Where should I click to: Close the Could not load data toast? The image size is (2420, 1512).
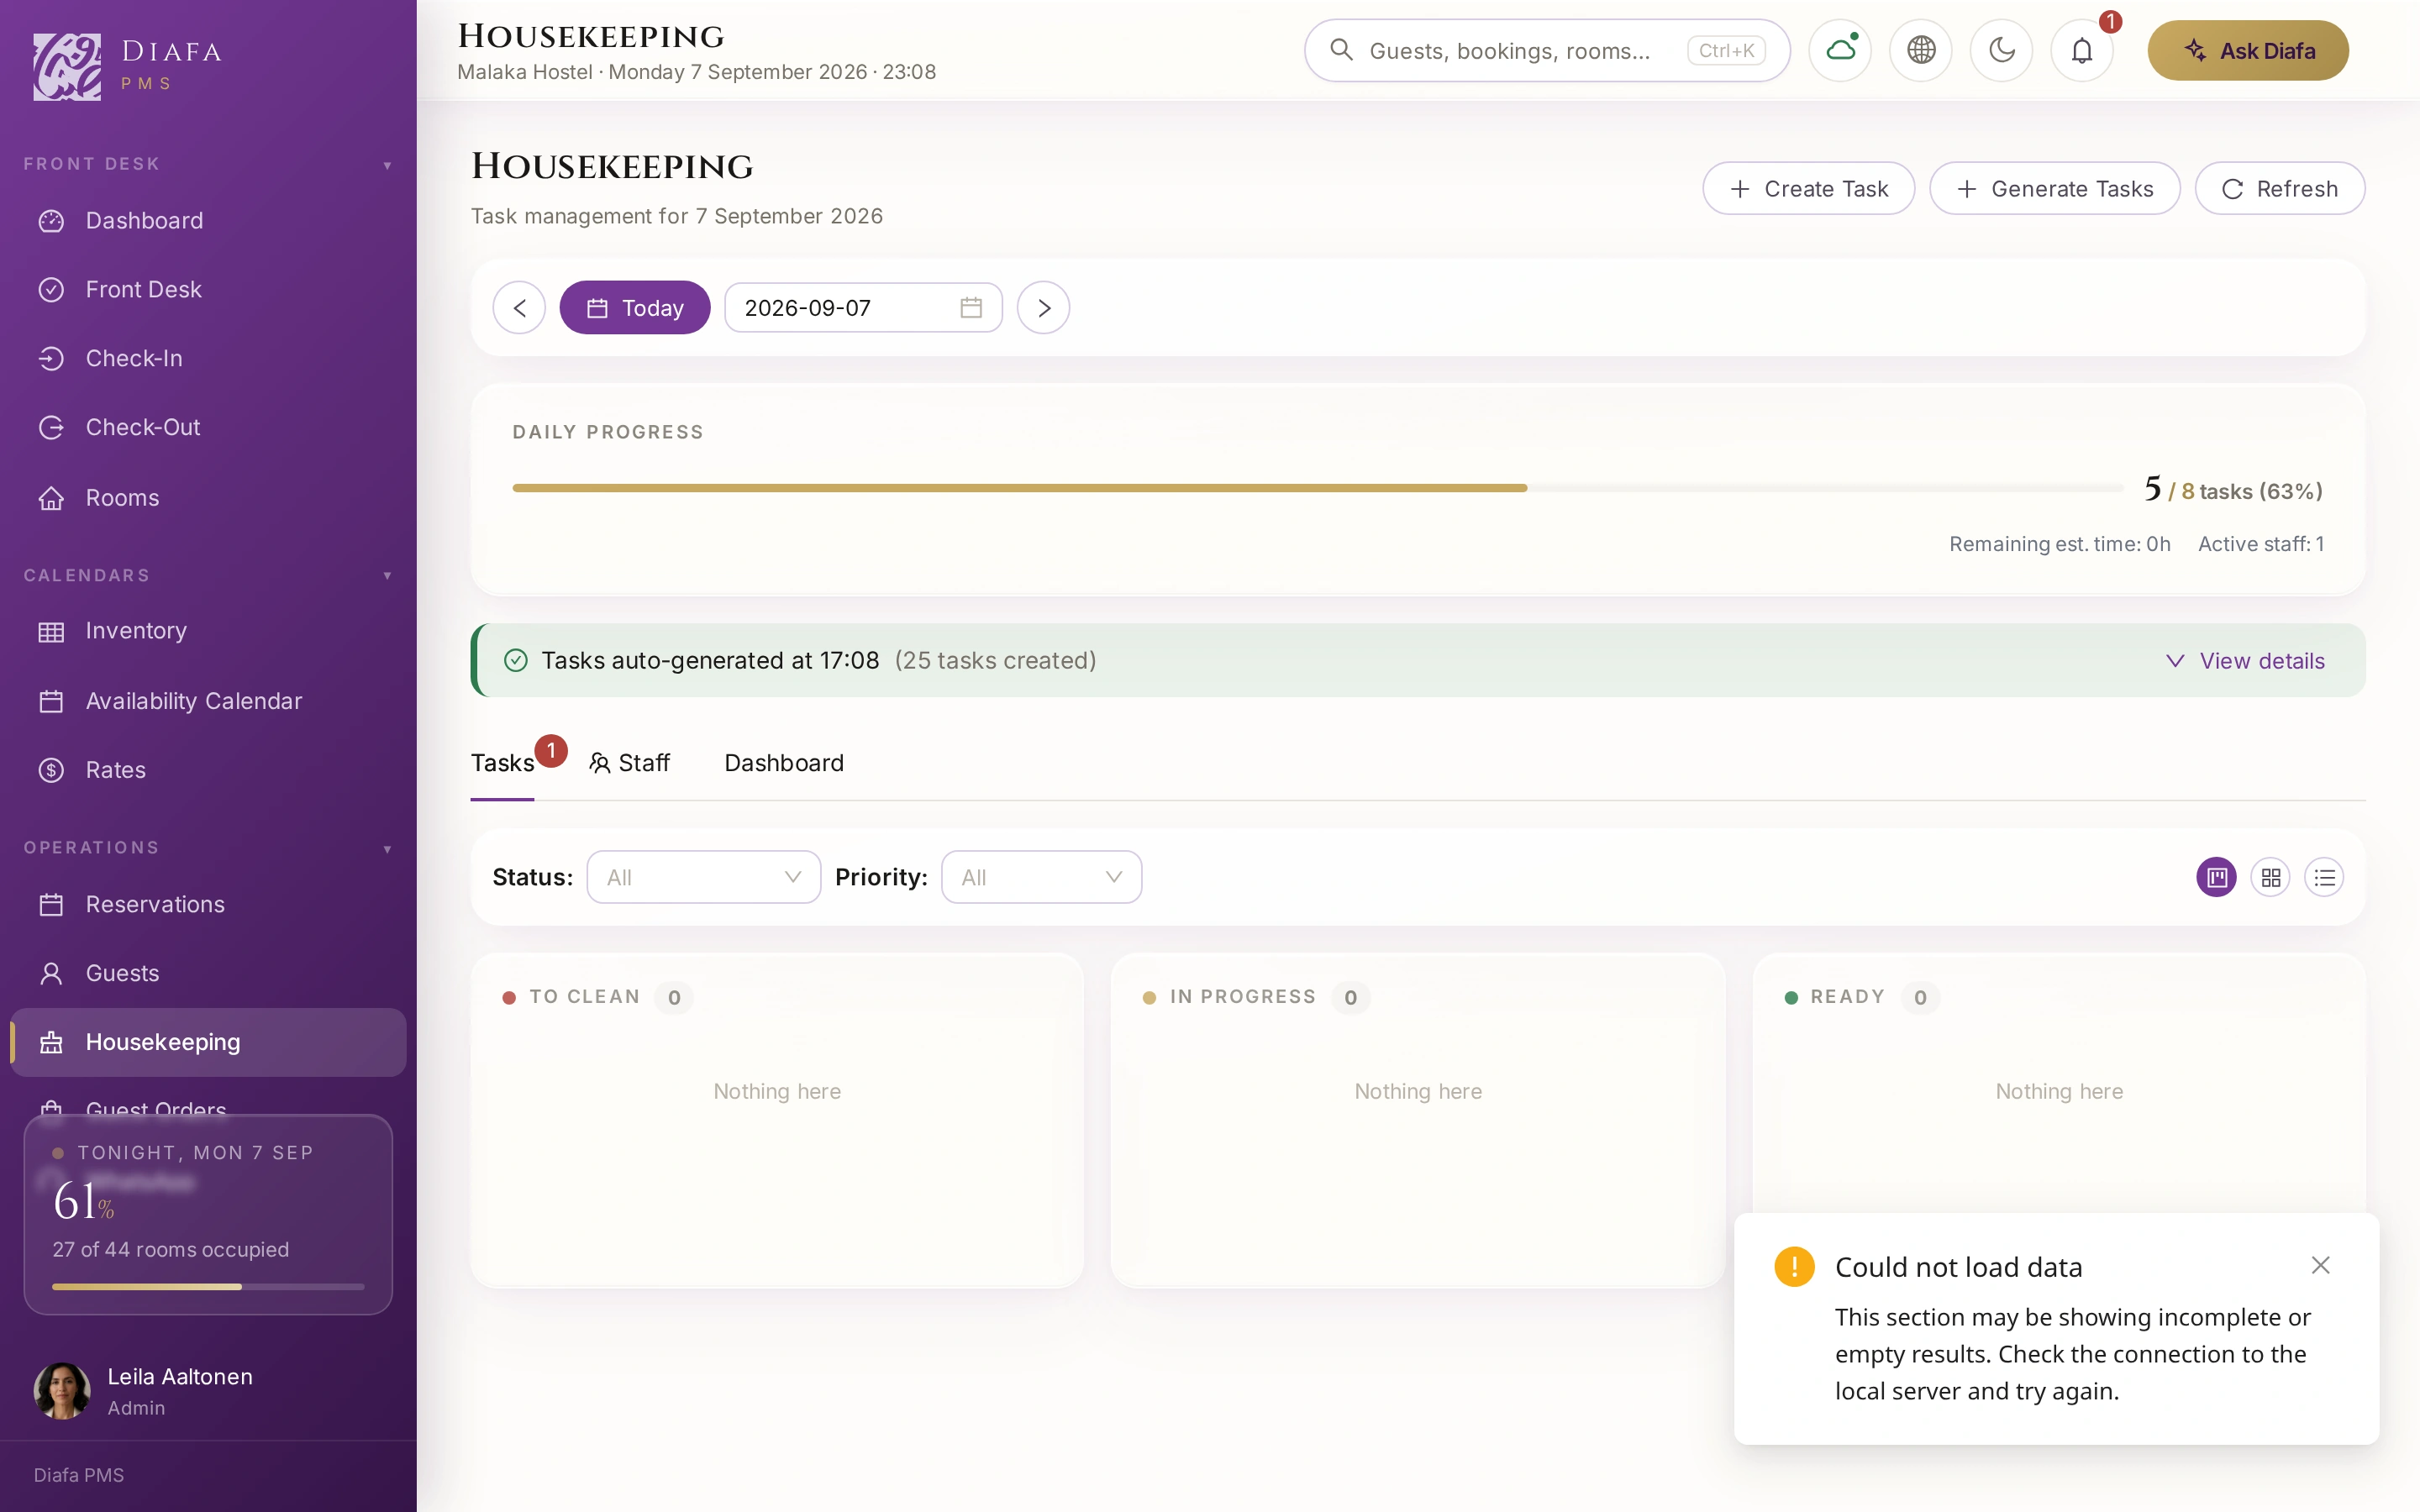coord(2321,1265)
